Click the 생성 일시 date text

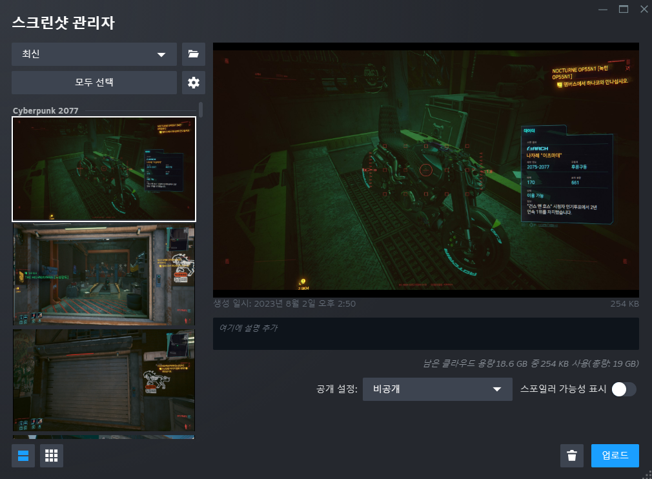pyautogui.click(x=285, y=303)
